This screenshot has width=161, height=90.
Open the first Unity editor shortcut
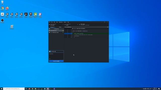point(7,15)
